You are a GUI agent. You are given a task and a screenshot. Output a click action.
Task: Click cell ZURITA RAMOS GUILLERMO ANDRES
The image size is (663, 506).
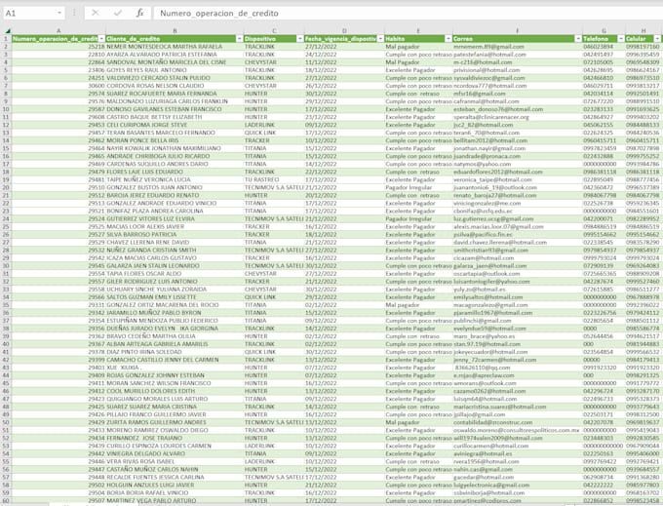[175, 422]
